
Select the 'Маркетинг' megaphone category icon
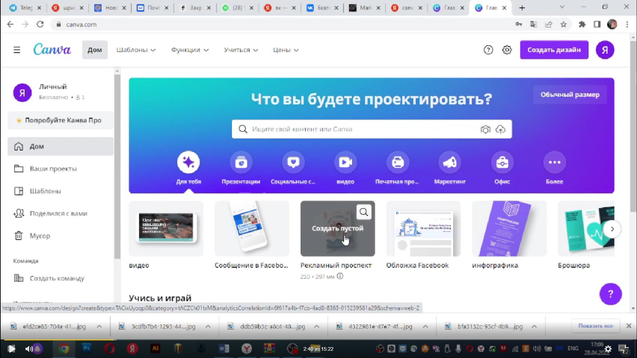[450, 162]
